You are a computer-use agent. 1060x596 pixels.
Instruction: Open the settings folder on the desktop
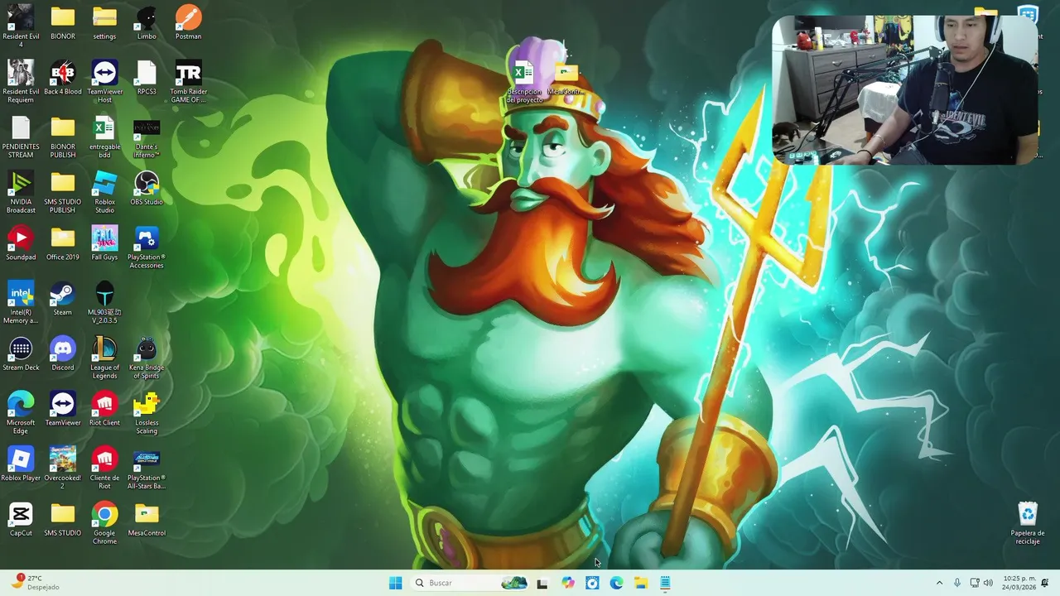click(x=104, y=22)
